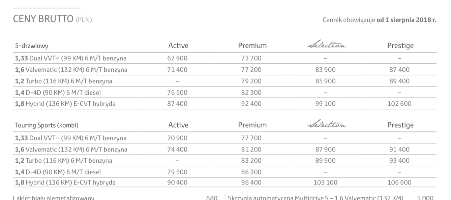
Task: Click the 5-drzwiowy Active column header
Action: click(x=178, y=45)
